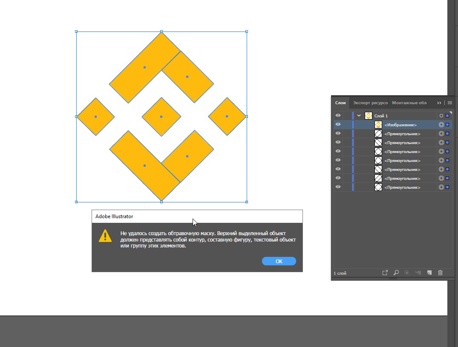
Task: Click the Изображение sublayer thumbnail
Action: (x=378, y=125)
